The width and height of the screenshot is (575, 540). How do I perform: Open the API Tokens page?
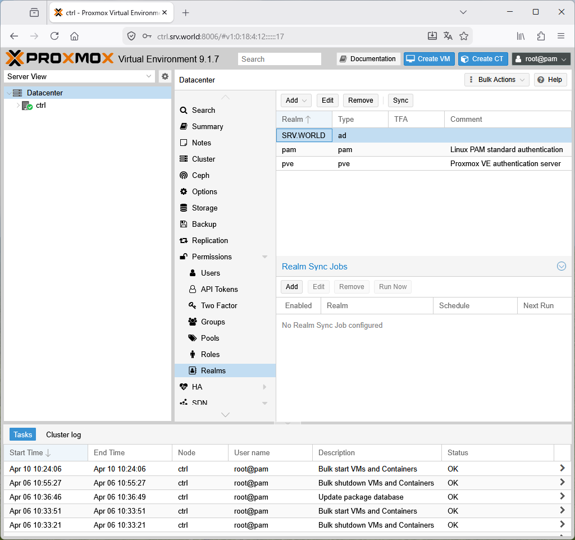[219, 289]
